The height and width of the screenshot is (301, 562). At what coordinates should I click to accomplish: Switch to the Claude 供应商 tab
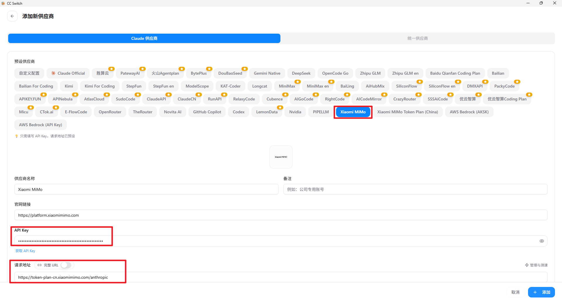[x=144, y=38]
